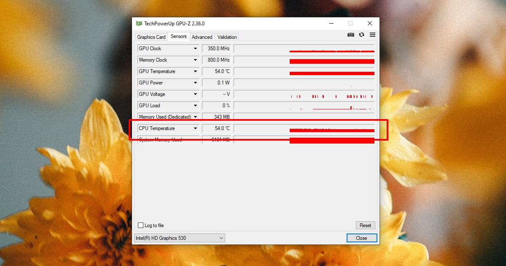Click the GPU Temperature 54.0 °C value
Image resolution: width=506 pixels, height=266 pixels.
[x=217, y=71]
